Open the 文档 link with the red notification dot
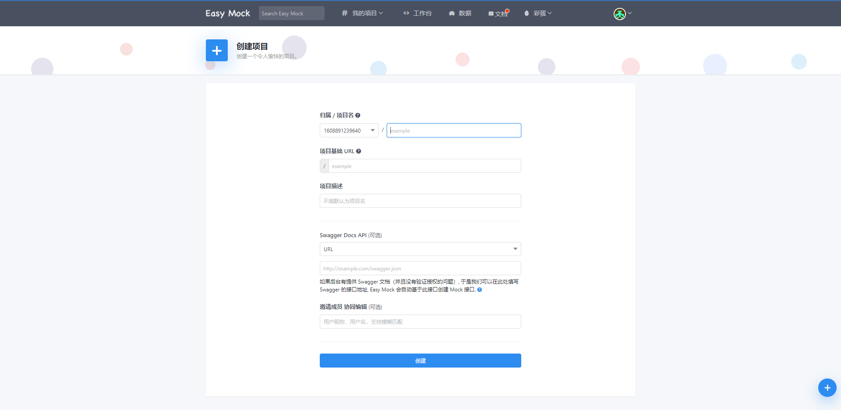 (498, 14)
